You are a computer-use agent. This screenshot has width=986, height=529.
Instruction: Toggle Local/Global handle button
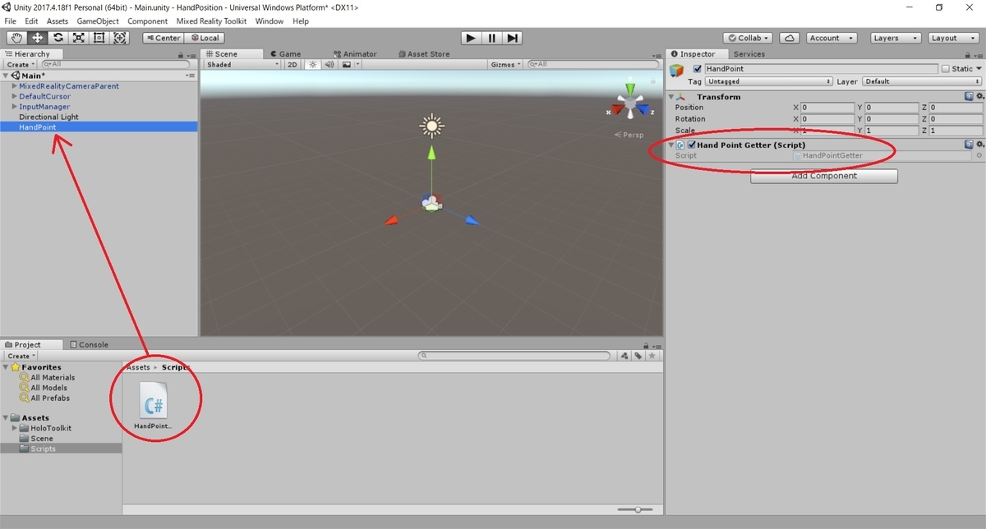205,38
